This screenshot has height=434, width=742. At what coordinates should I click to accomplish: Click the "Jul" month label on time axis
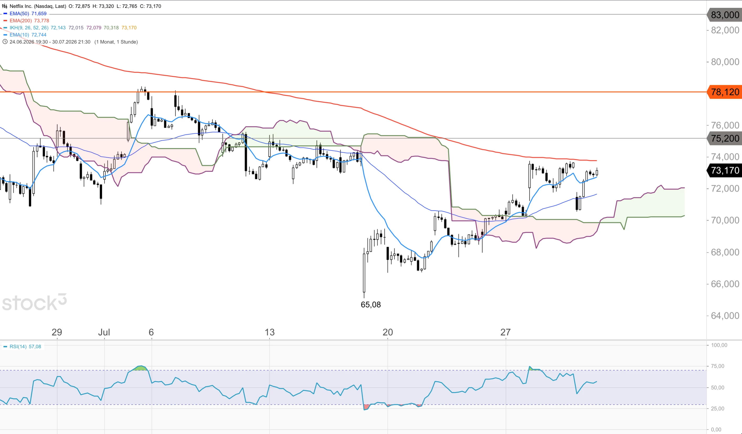pos(104,332)
